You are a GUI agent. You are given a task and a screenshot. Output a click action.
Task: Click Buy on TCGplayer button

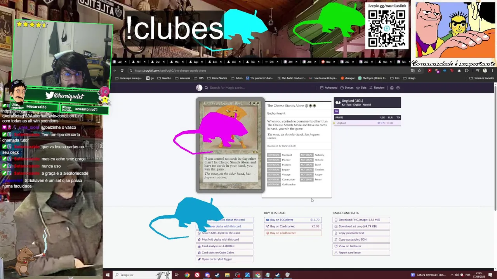pos(293,220)
